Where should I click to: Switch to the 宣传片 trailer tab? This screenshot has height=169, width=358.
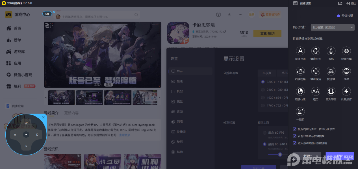click(x=98, y=84)
